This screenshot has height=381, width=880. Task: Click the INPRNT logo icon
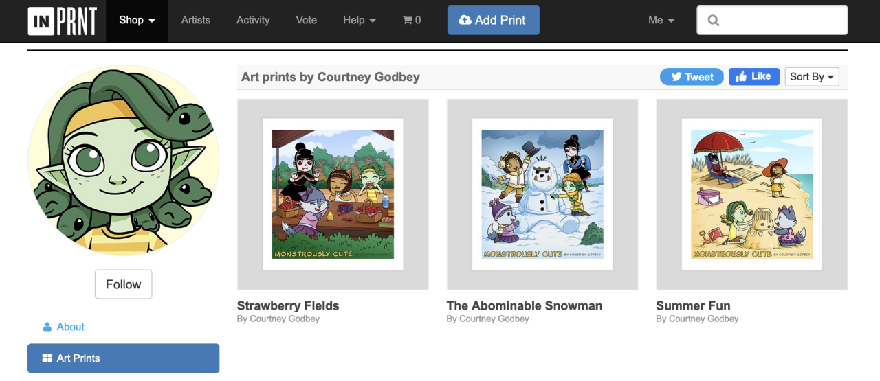tap(63, 21)
